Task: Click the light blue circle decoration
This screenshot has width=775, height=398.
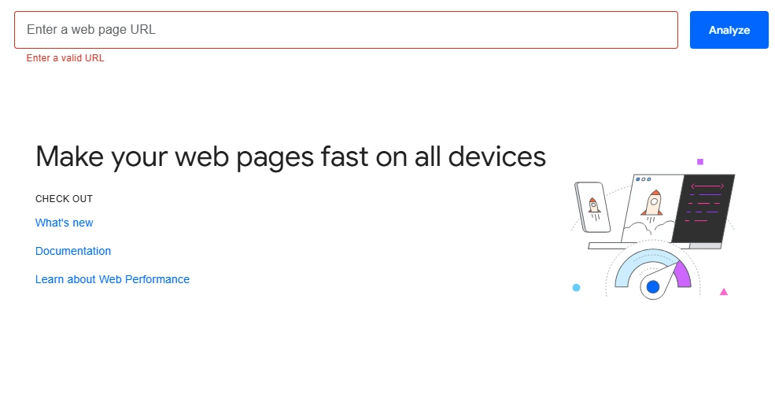Action: click(576, 288)
